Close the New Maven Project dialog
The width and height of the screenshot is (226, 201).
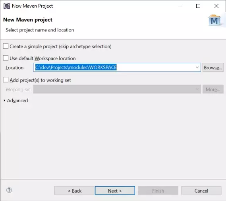pyautogui.click(x=216, y=6)
